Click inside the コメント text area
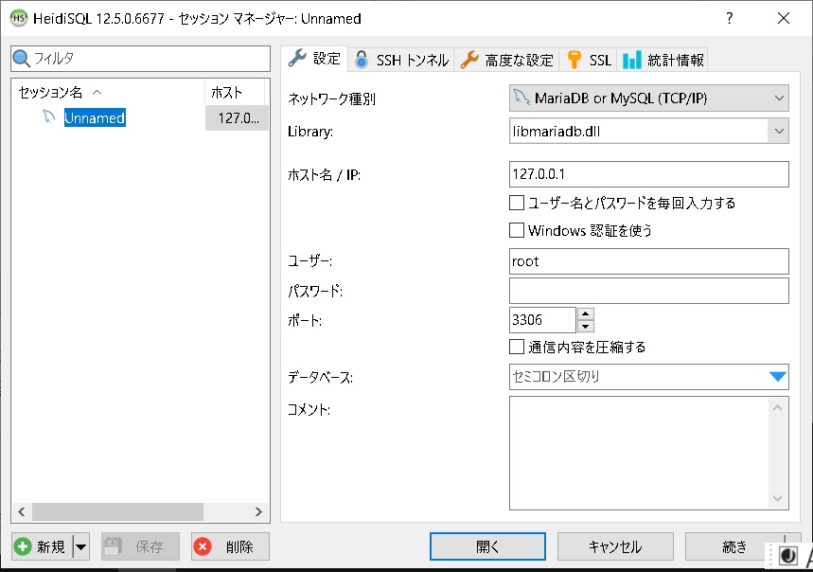Viewport: 813px width, 572px height. pyautogui.click(x=639, y=454)
